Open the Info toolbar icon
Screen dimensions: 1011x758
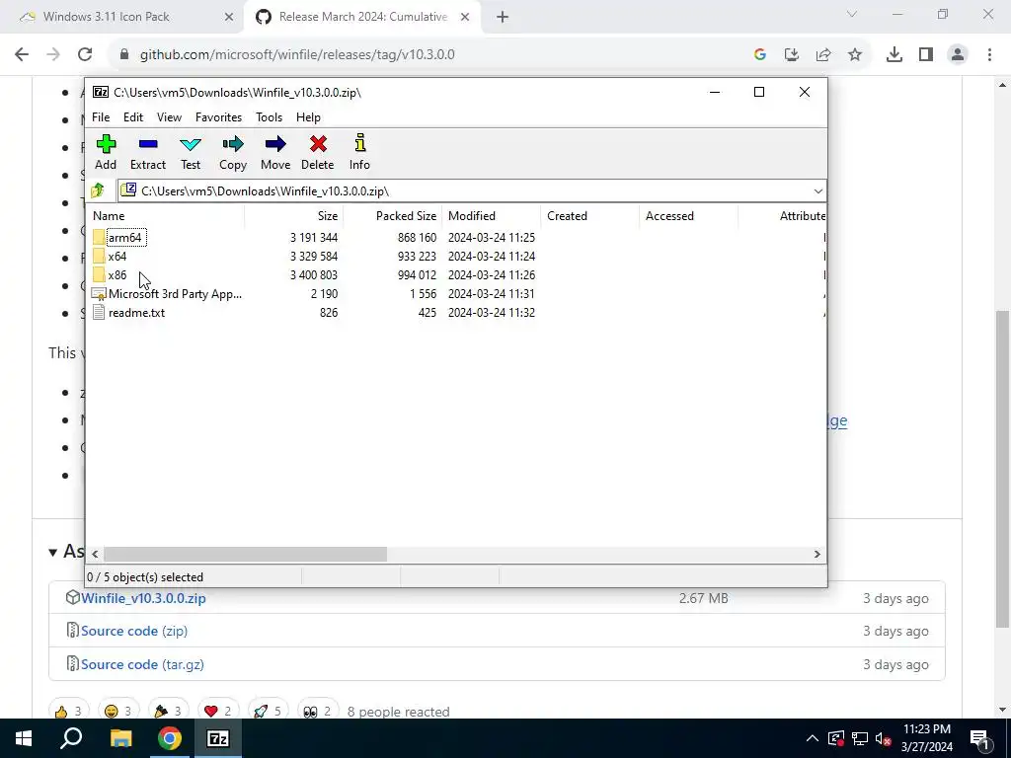(359, 144)
